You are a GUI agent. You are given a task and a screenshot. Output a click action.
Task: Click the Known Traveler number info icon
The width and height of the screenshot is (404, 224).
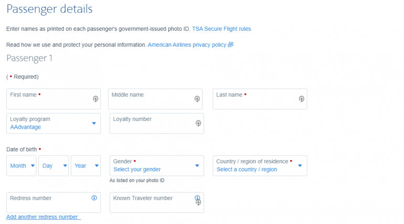[x=197, y=198]
